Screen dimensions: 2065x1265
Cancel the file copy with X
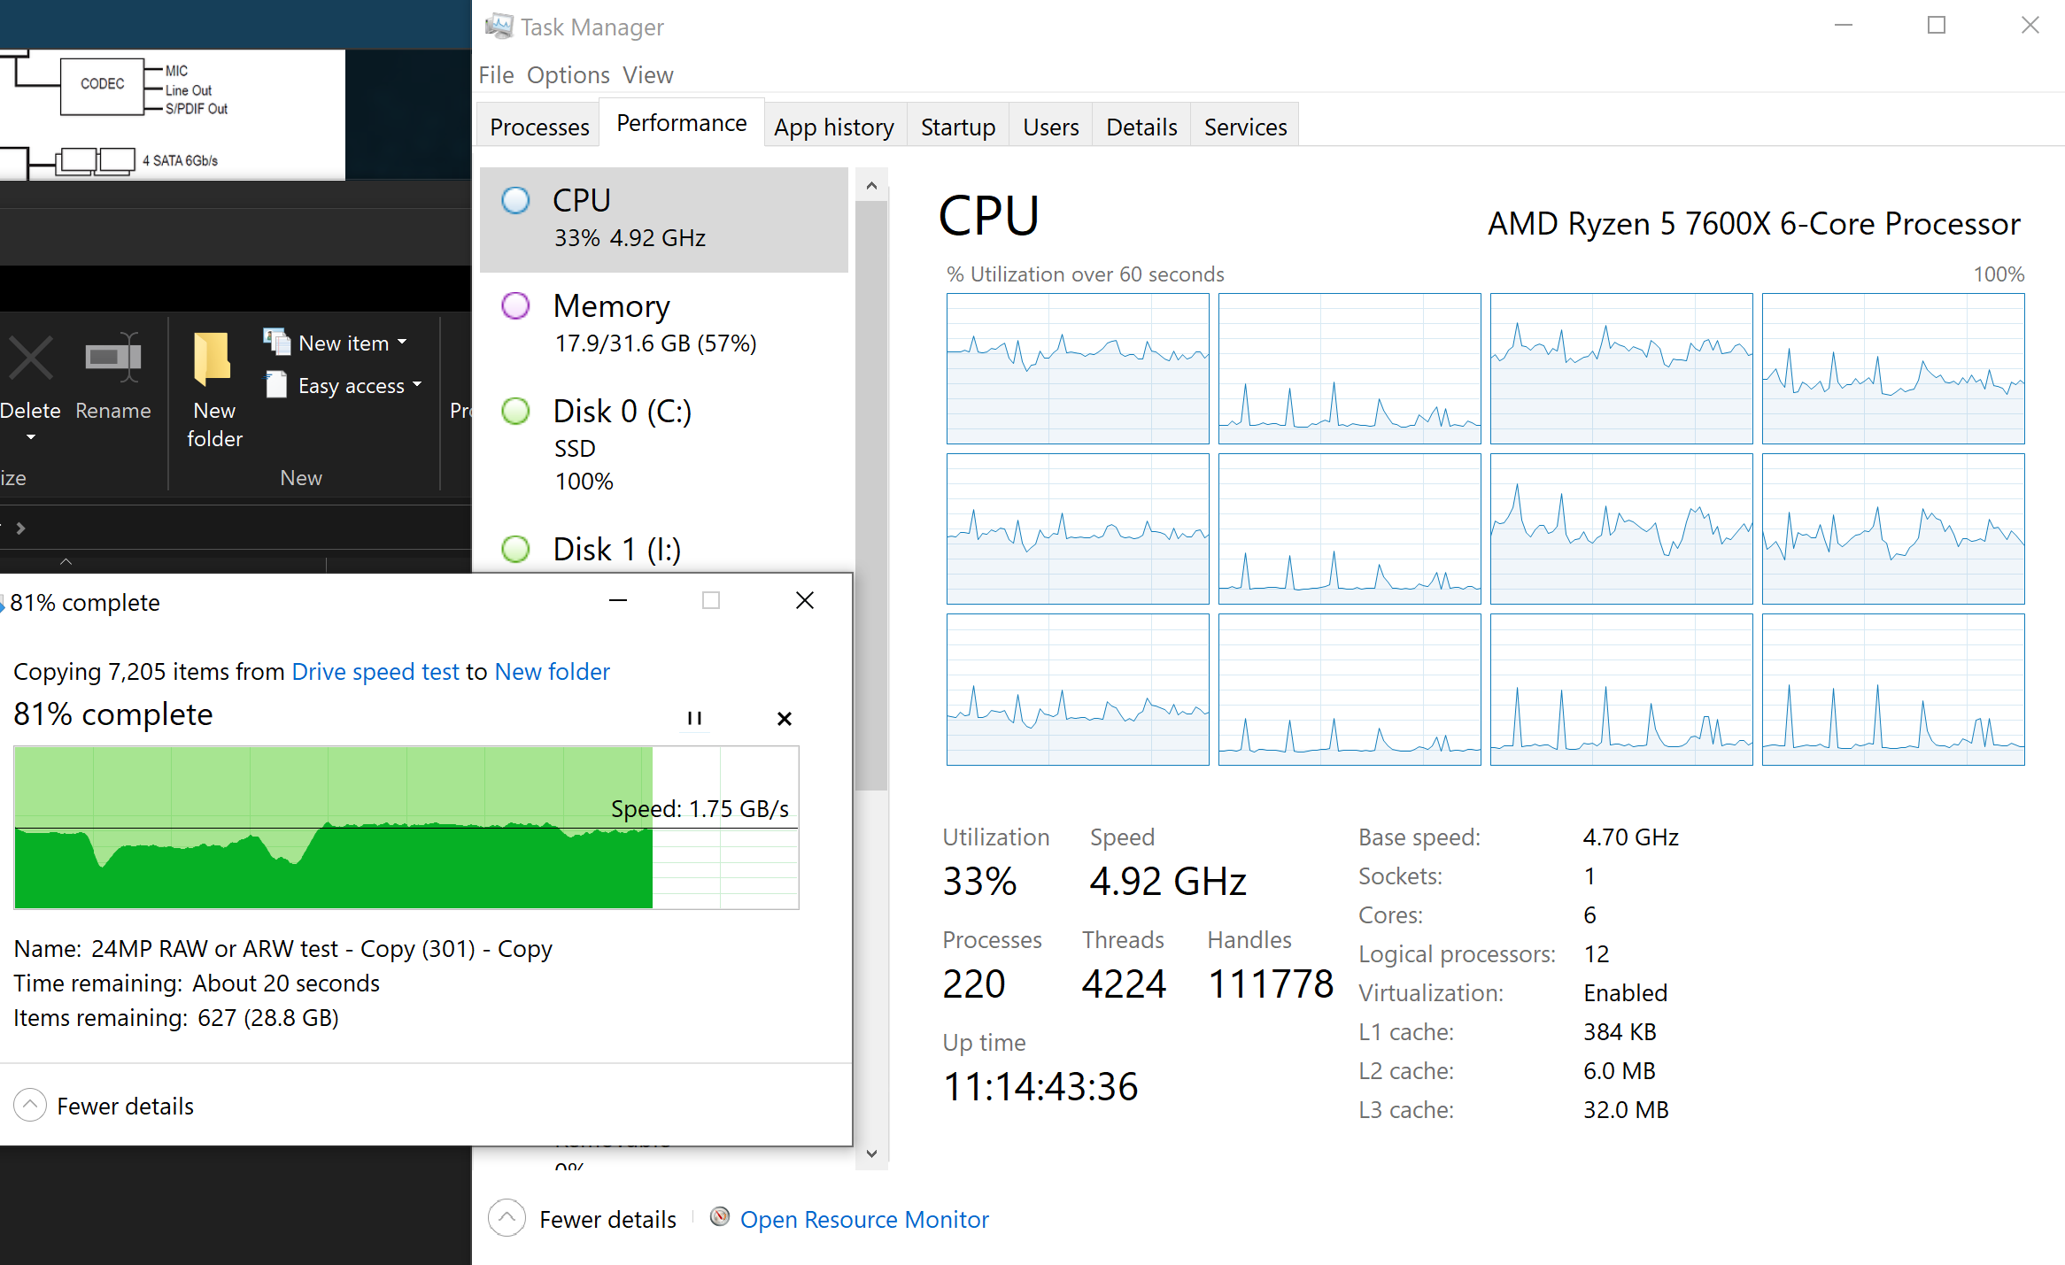point(784,718)
